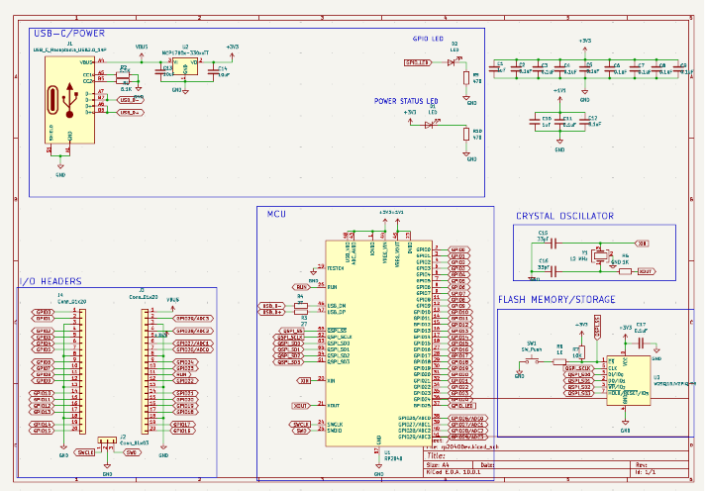The height and width of the screenshot is (491, 705).
Task: Click the Size: A4 field in title block
Action: [x=438, y=465]
